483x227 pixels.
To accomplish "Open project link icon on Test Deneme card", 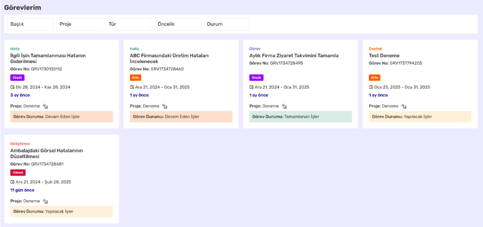I will (404, 106).
